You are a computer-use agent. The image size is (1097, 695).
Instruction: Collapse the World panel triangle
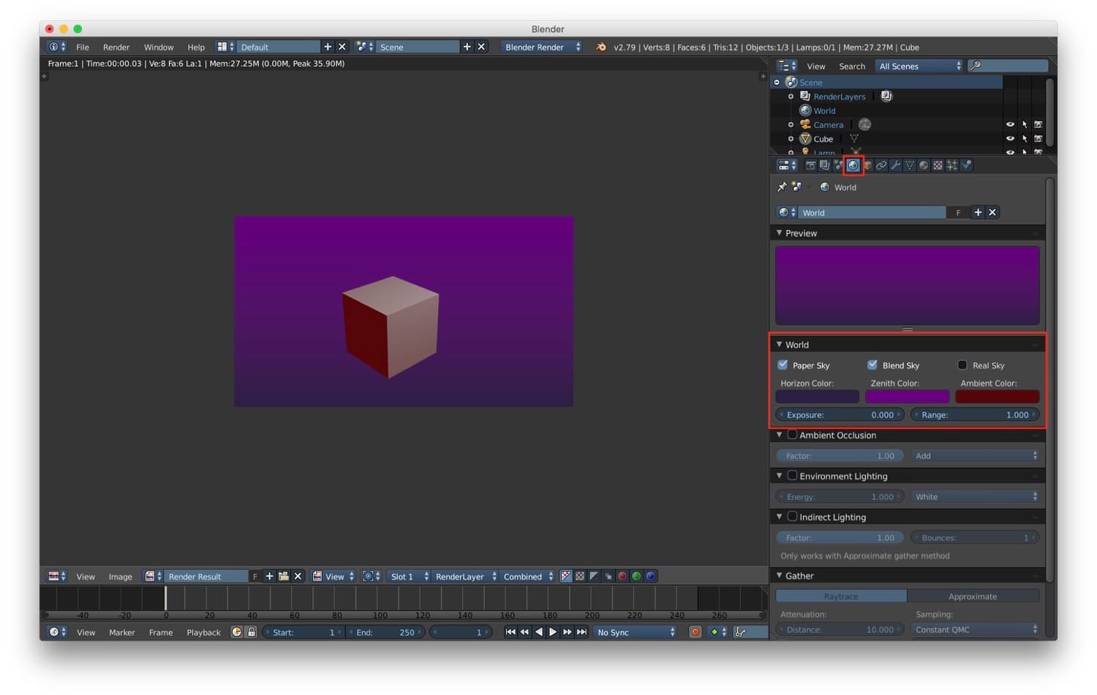tap(780, 344)
